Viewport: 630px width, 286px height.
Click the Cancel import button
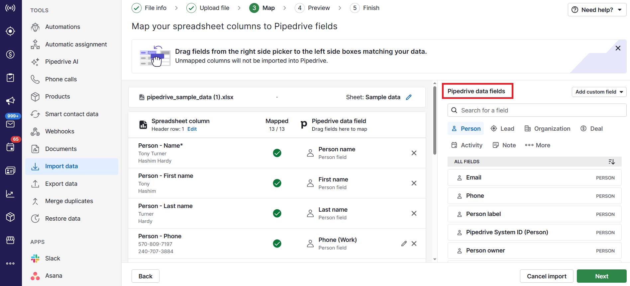(547, 276)
